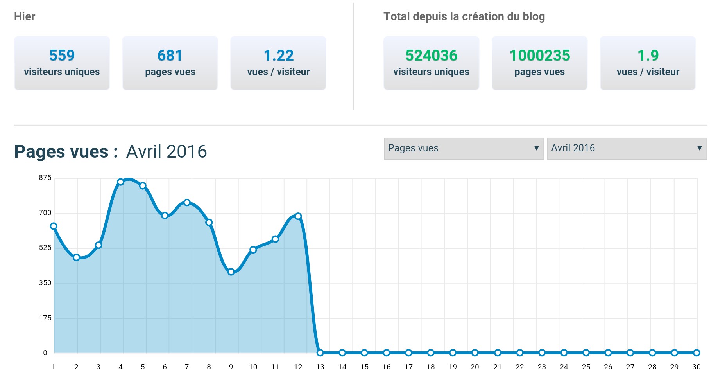Image resolution: width=718 pixels, height=383 pixels.
Task: Click the 'Total depuis la création du blog' heading
Action: (x=464, y=16)
